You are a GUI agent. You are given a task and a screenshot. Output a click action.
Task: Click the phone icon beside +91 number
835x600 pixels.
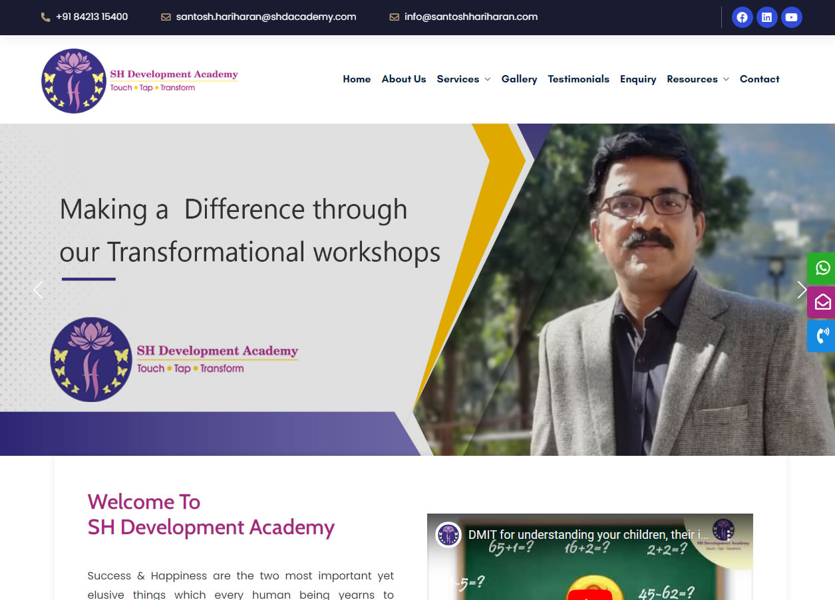[46, 17]
